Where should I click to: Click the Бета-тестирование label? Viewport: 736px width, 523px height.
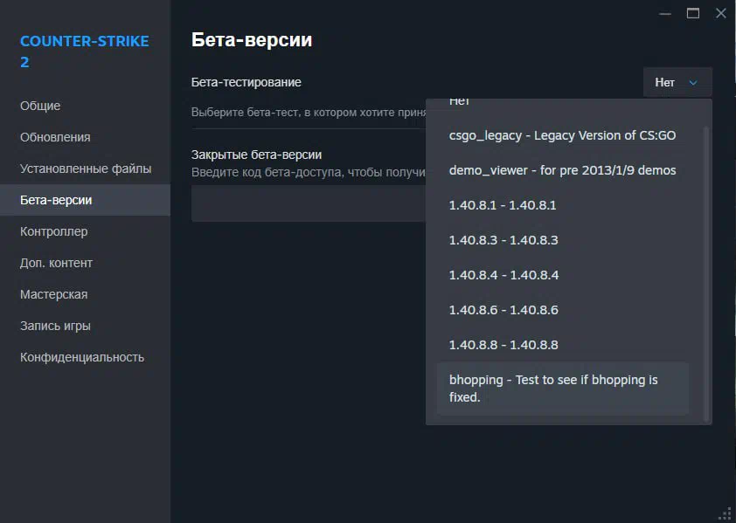click(246, 82)
